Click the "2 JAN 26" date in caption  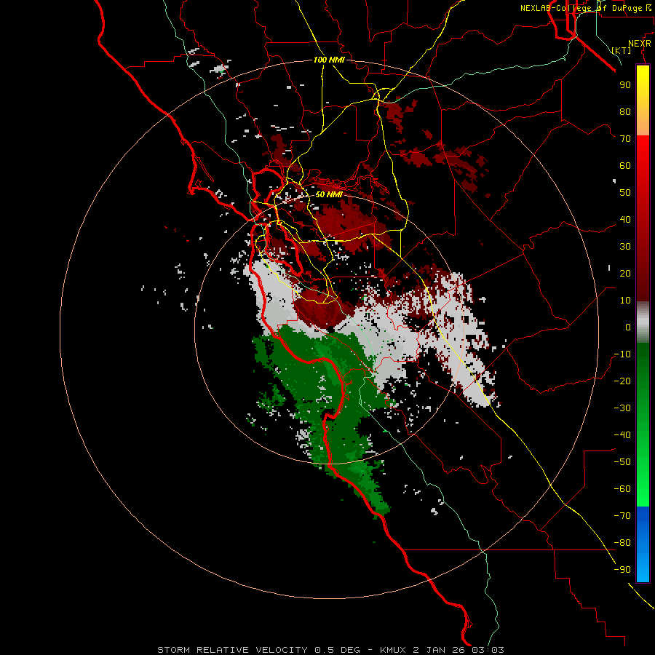(x=440, y=650)
